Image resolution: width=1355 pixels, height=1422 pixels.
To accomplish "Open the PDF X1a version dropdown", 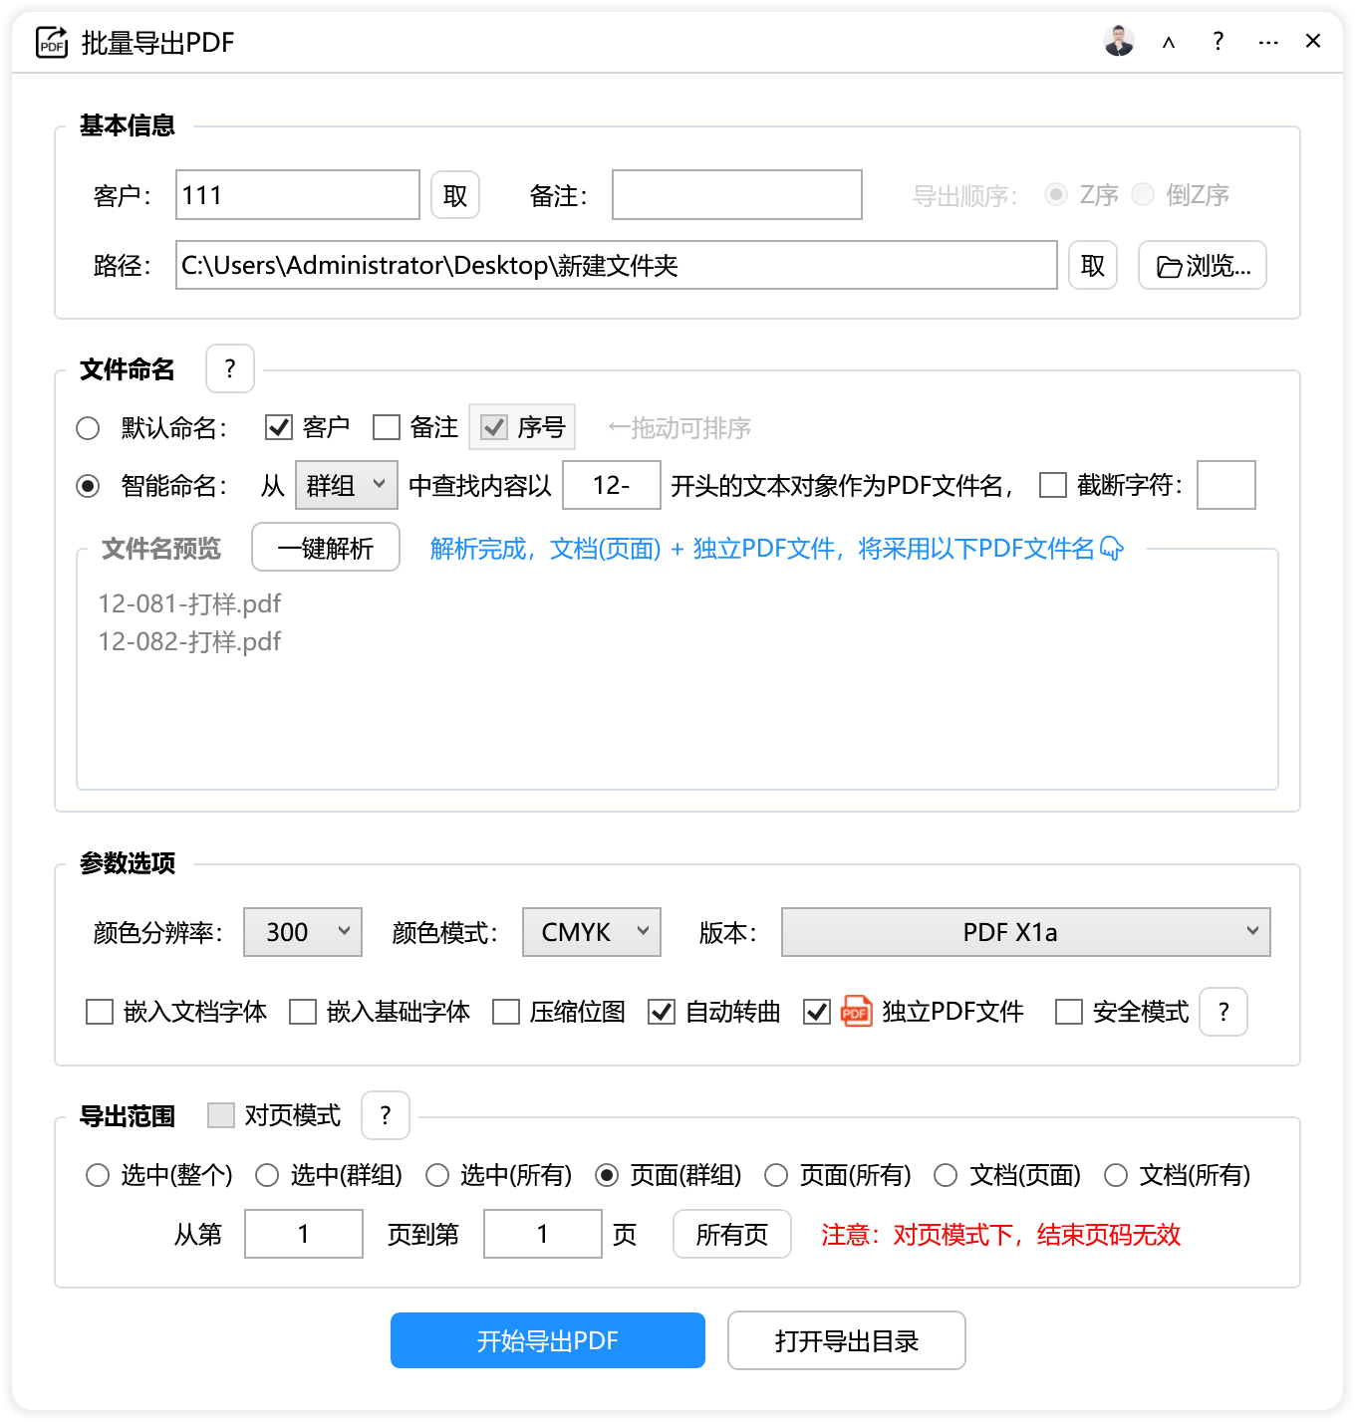I will click(x=1025, y=932).
